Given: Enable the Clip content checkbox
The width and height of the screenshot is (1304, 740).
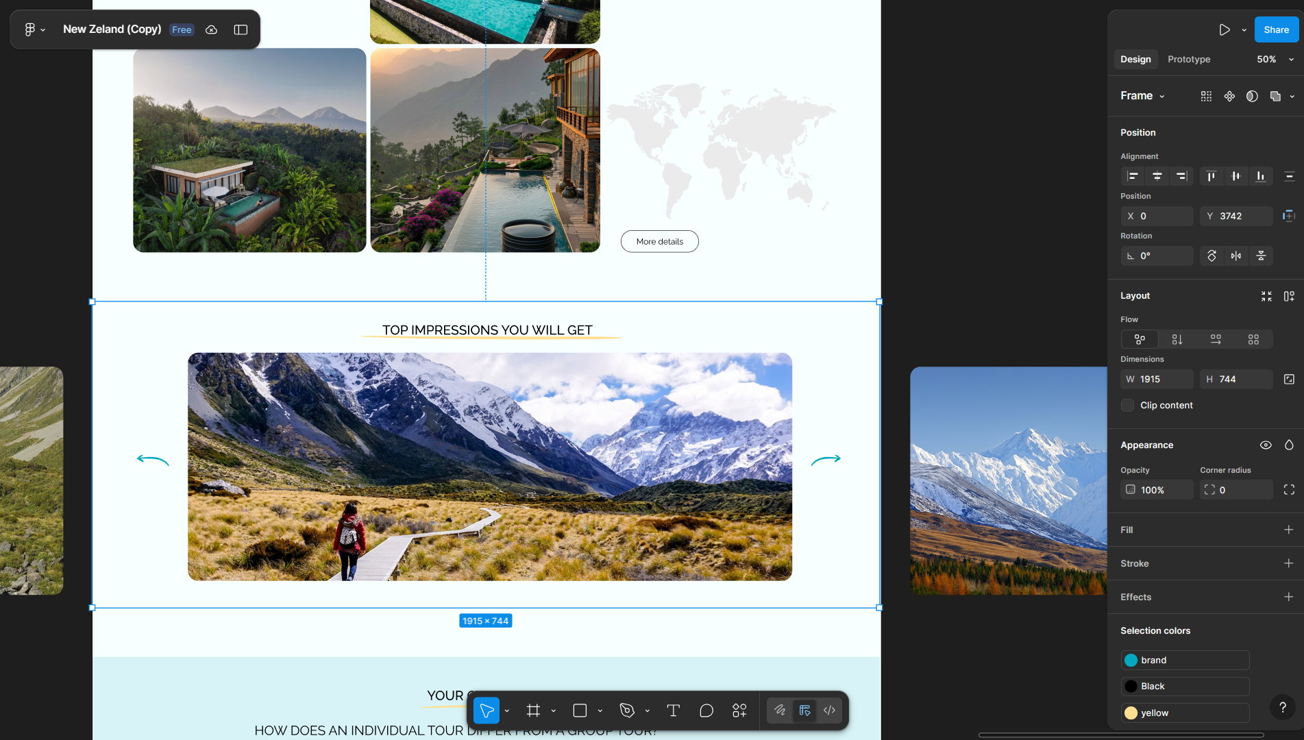Looking at the screenshot, I should pos(1127,405).
